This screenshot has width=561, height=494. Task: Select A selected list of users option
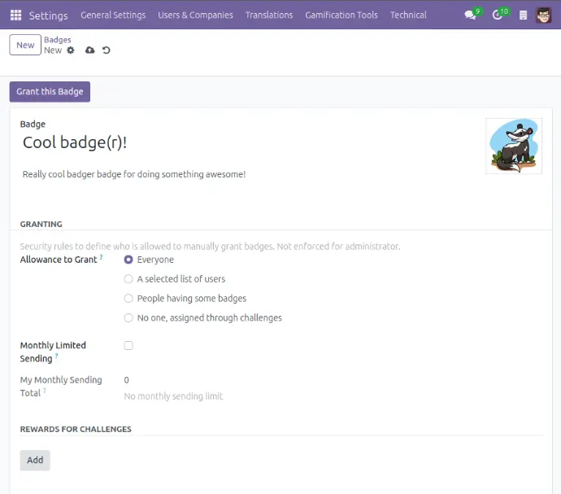click(128, 279)
